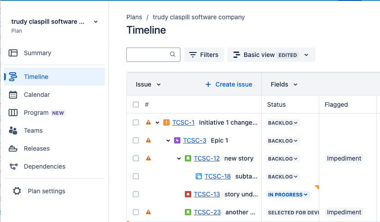The height and width of the screenshot is (222, 380).
Task: Navigate to Releases
Action: (x=54, y=148)
